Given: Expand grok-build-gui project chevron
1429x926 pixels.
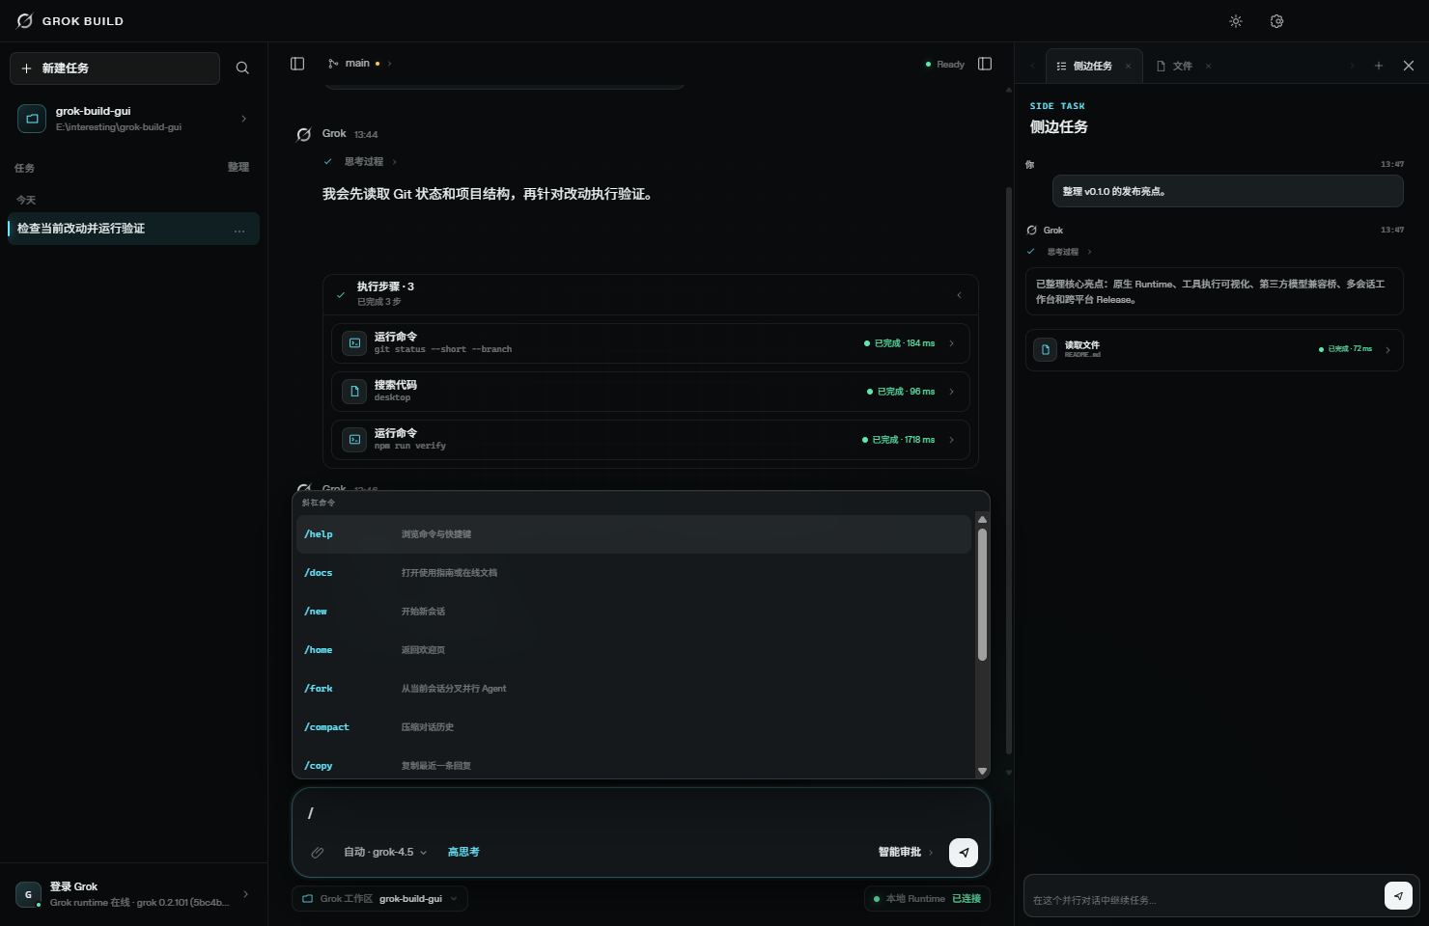Looking at the screenshot, I should click(x=243, y=119).
